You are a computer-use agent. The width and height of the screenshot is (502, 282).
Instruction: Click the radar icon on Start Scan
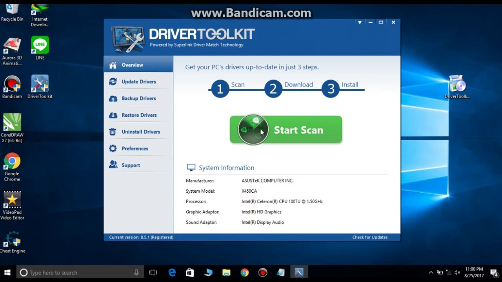253,130
